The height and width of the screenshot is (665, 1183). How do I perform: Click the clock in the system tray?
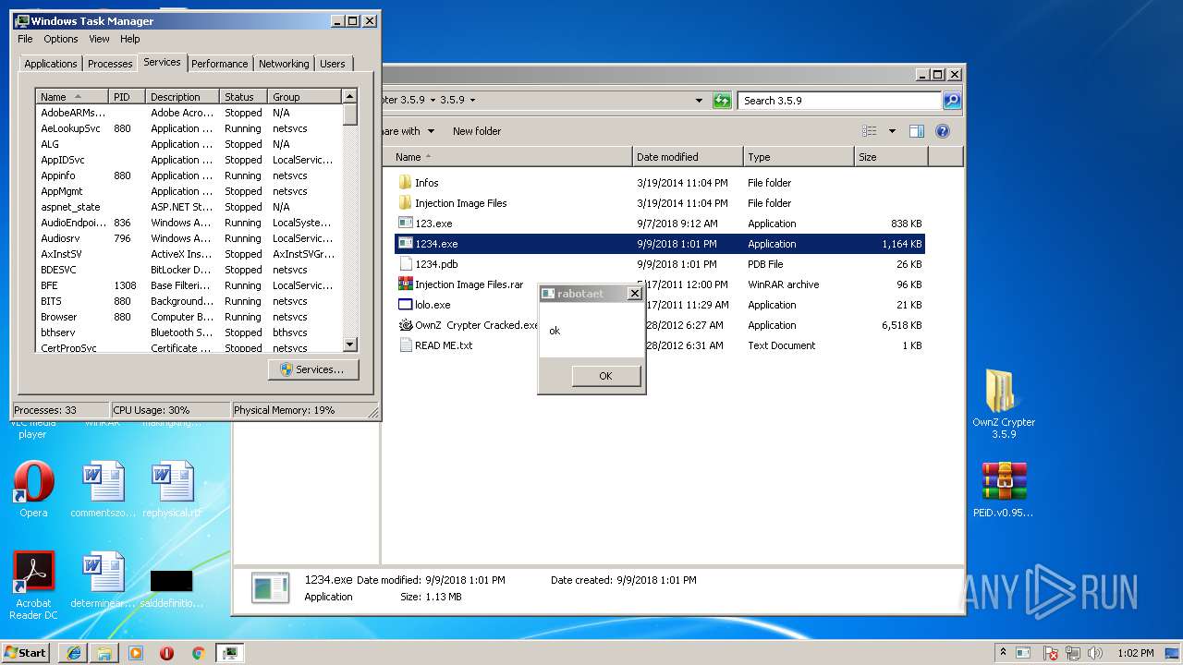point(1135,653)
